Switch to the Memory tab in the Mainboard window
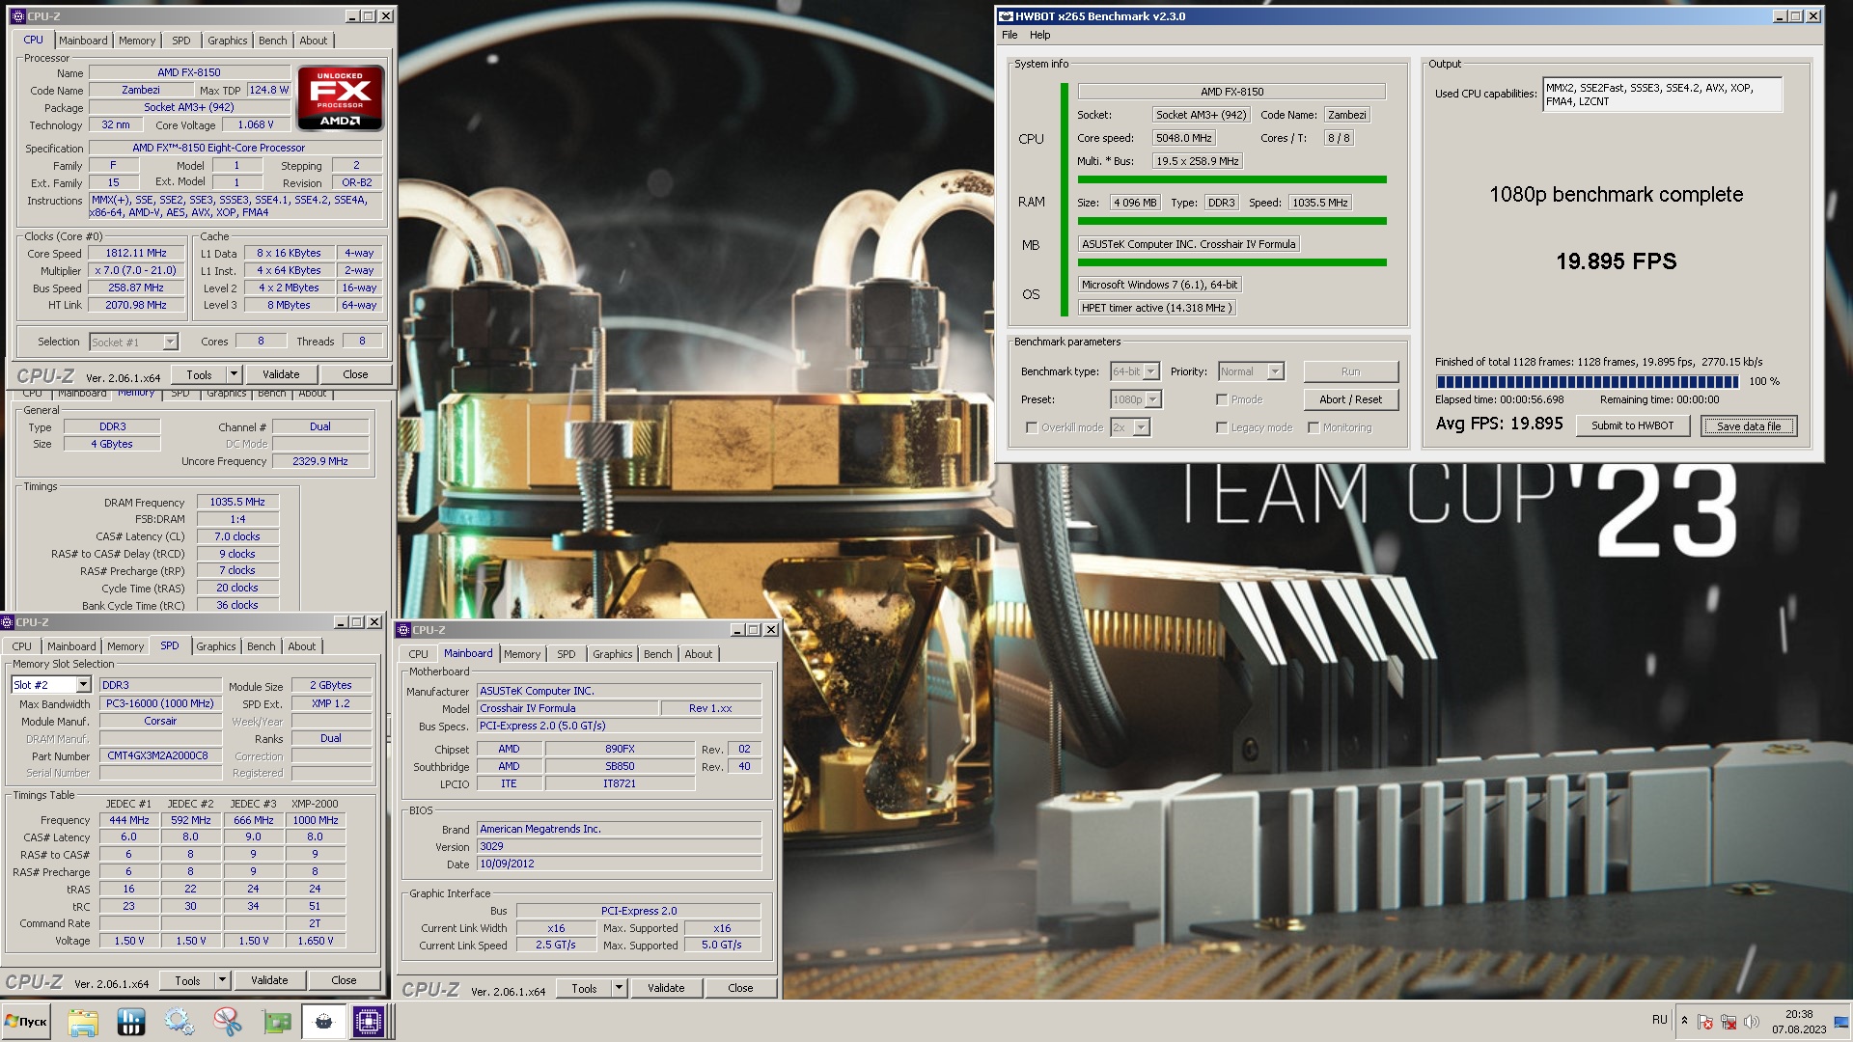This screenshot has width=1853, height=1042. pos(522,654)
